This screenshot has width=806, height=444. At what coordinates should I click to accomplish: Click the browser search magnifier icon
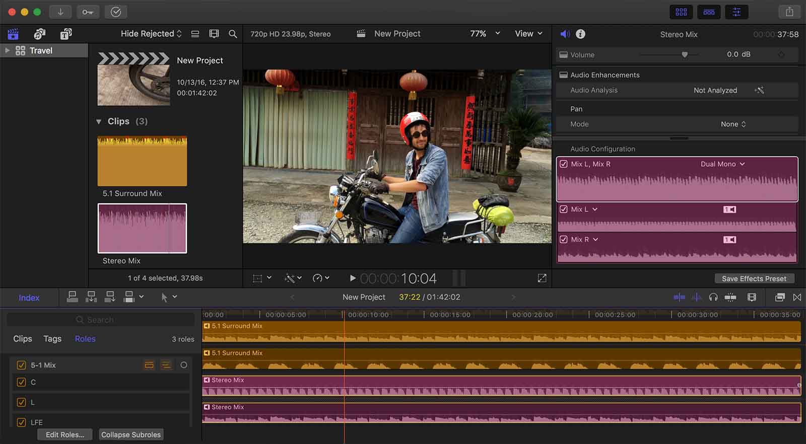233,34
